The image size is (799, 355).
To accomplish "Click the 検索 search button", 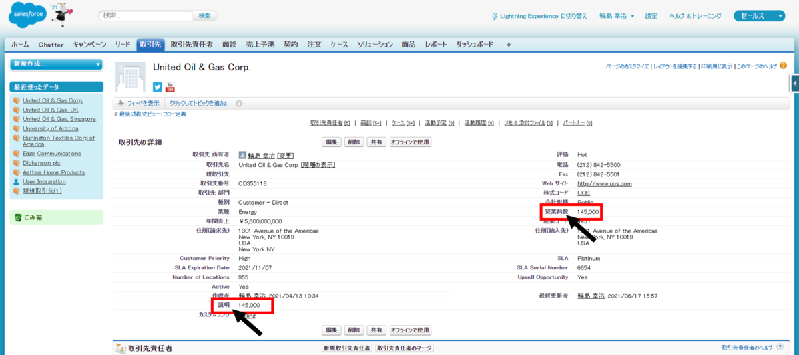I will coord(204,15).
